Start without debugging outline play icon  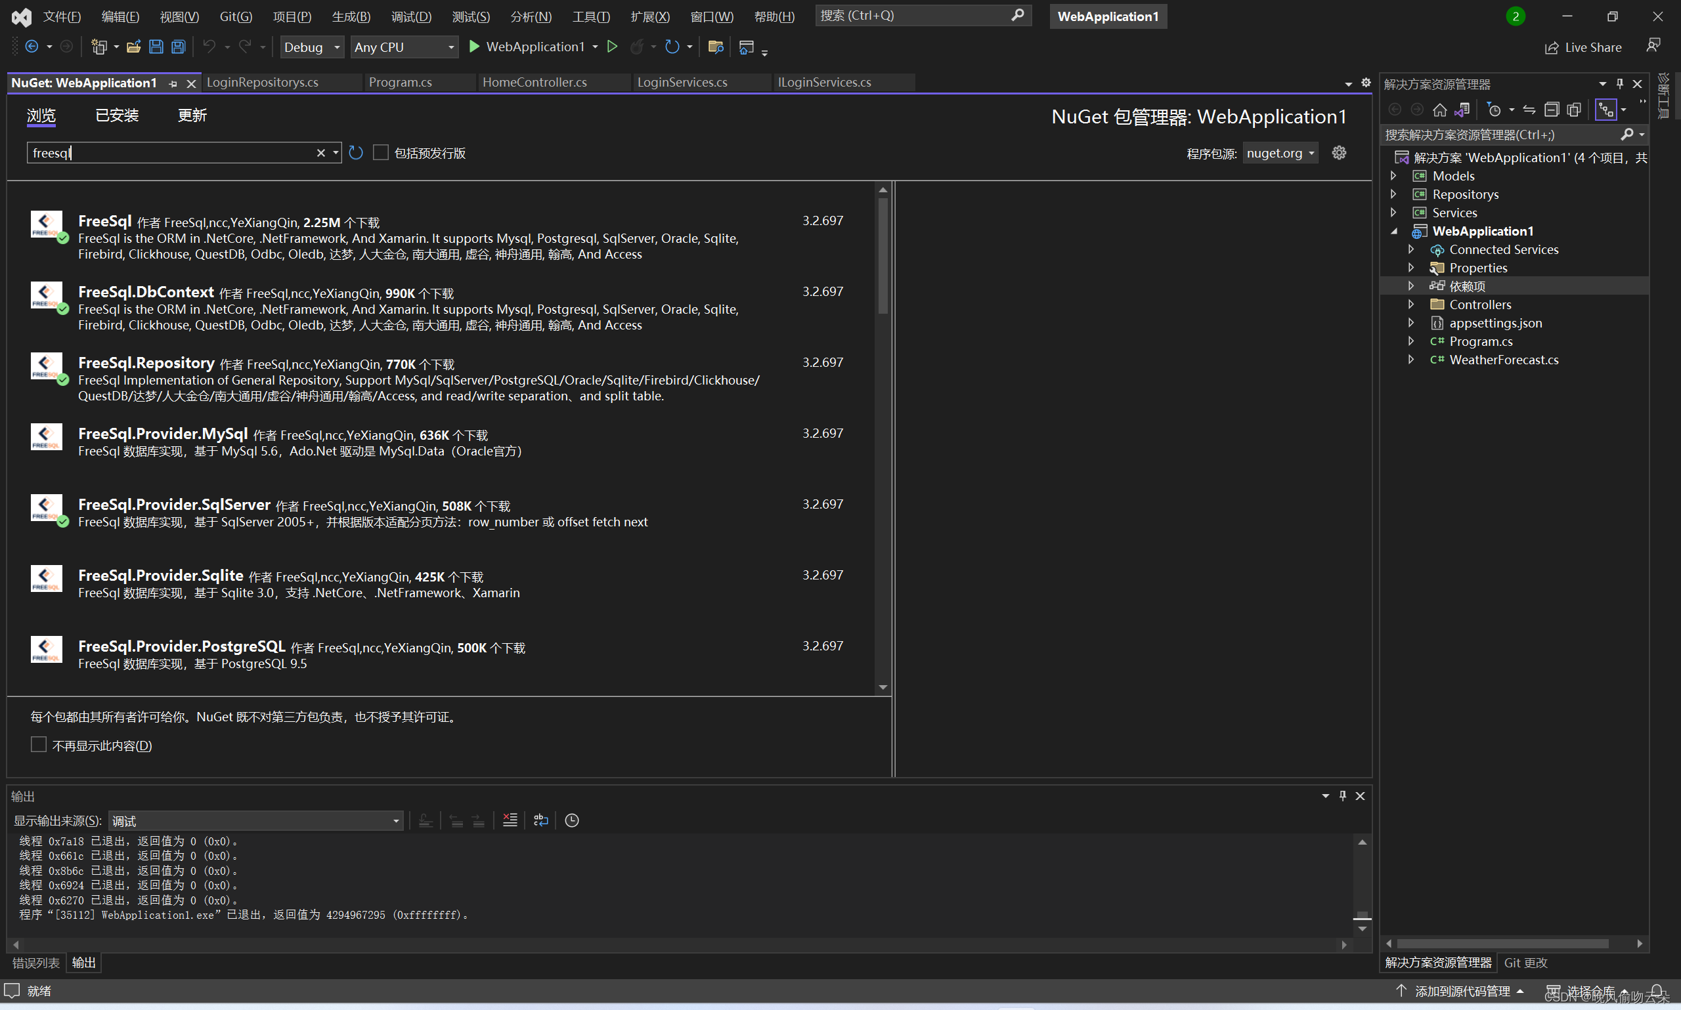pyautogui.click(x=612, y=47)
